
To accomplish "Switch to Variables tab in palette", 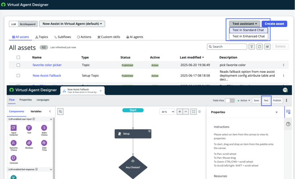I will tap(36, 111).
